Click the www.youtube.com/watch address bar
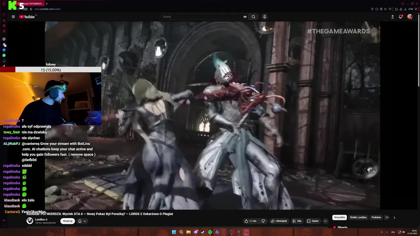420x236 pixels. (x=47, y=9)
